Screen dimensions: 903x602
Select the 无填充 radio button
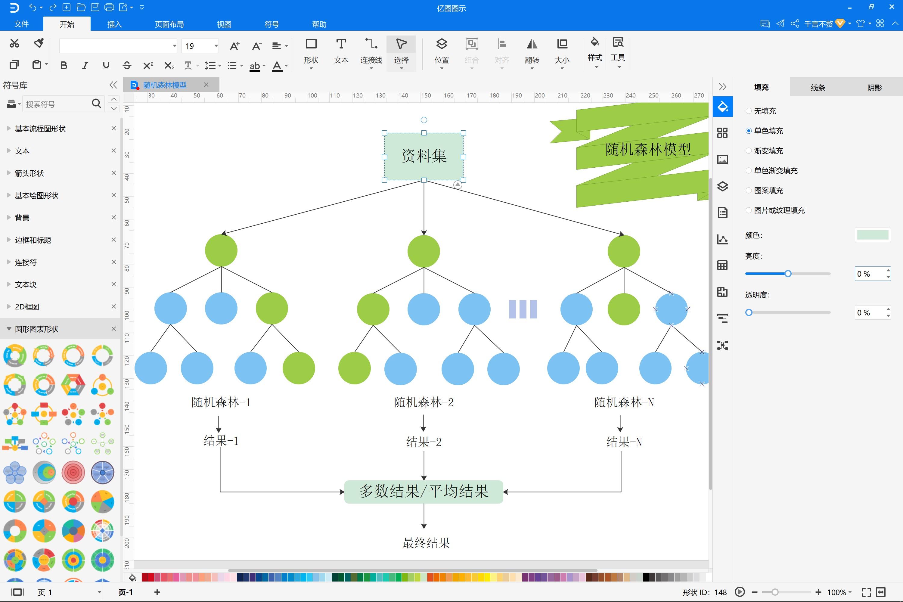(749, 111)
